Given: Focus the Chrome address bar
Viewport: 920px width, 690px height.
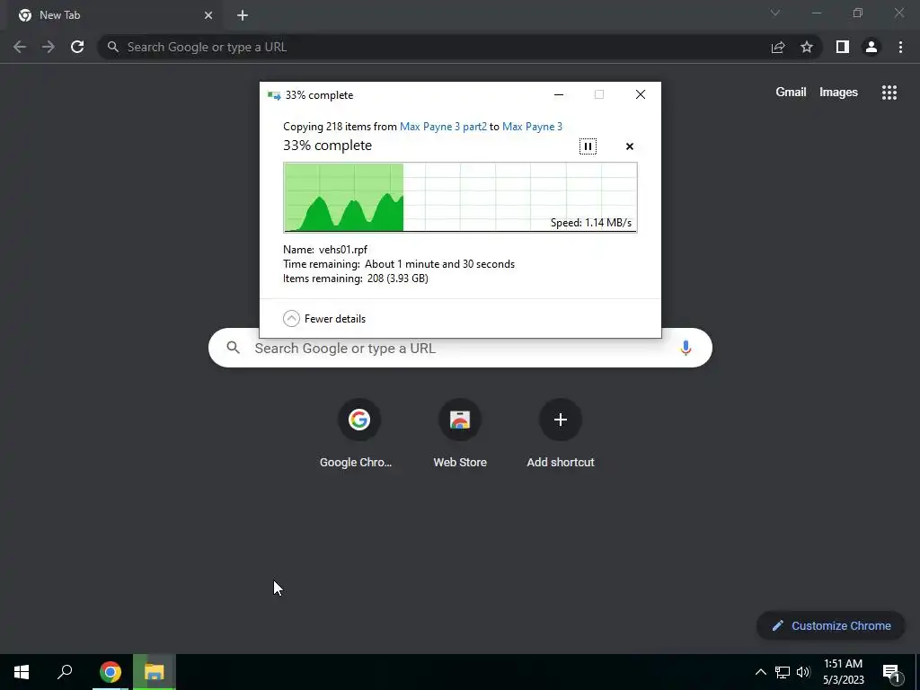Looking at the screenshot, I should click(434, 47).
